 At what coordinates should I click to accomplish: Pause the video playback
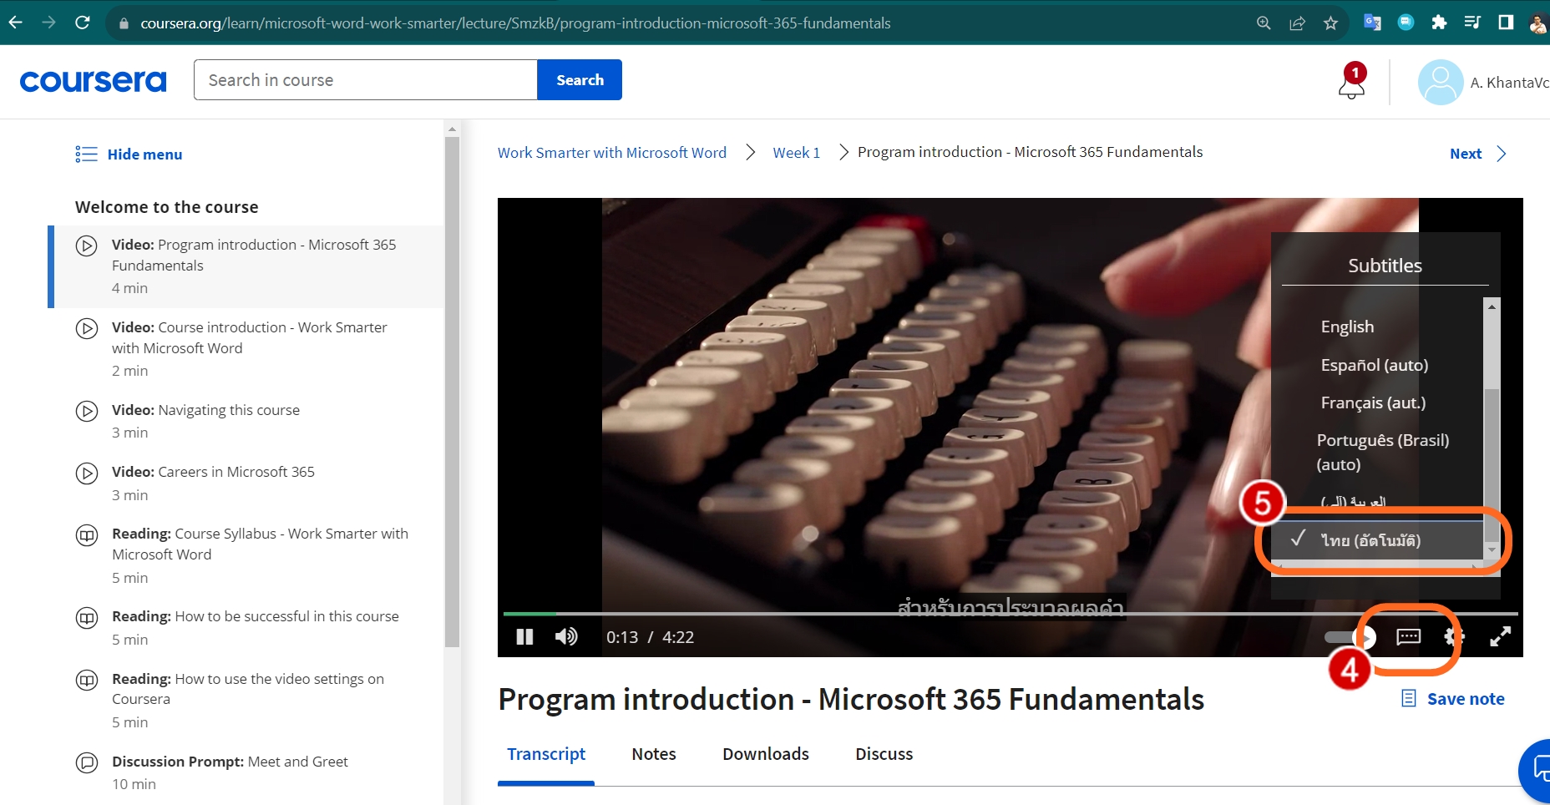coord(524,637)
